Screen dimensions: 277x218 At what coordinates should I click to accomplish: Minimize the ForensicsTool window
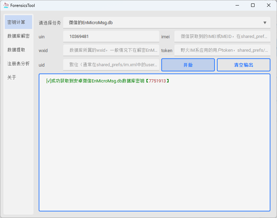(237, 6)
